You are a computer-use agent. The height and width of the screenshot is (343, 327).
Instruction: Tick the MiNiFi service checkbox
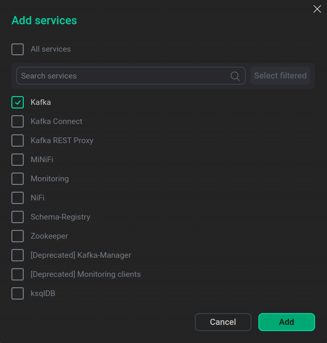click(18, 160)
